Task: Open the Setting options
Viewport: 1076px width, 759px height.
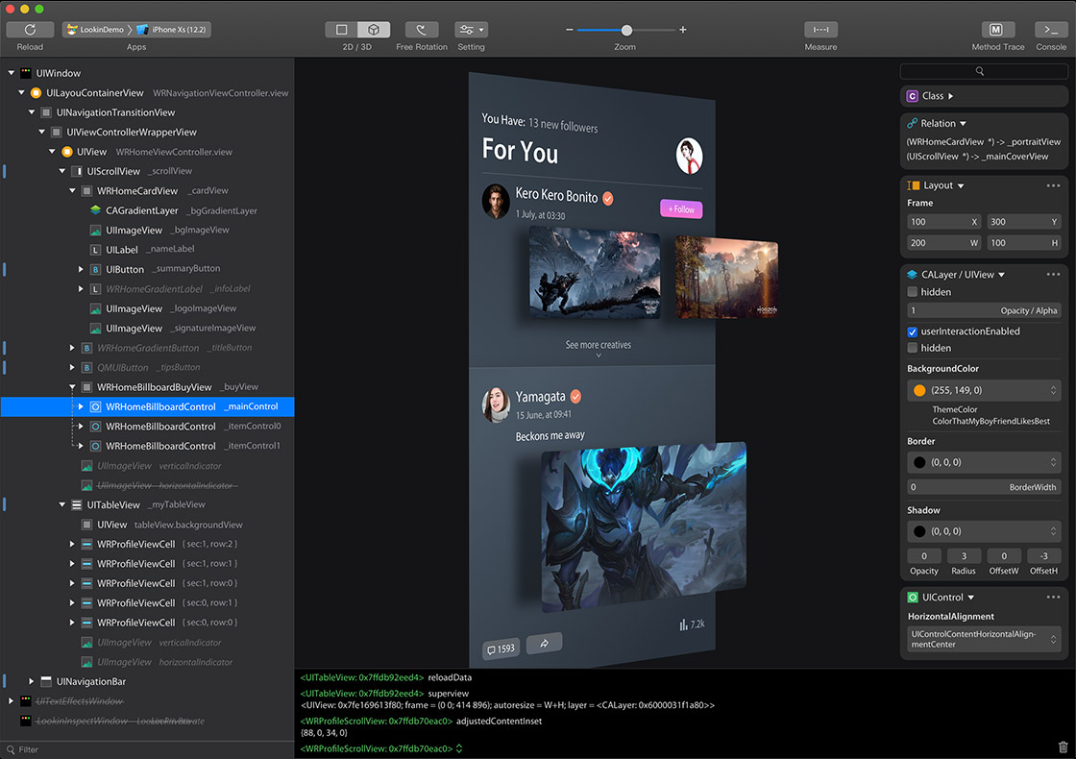Action: (471, 30)
